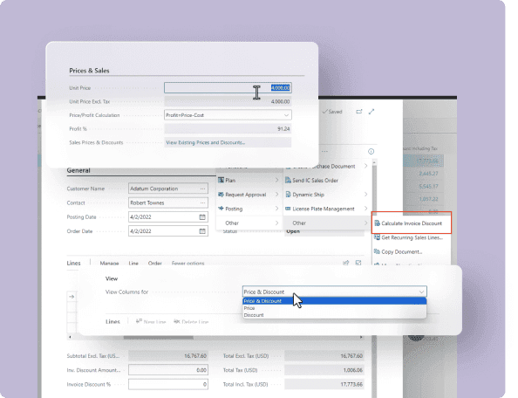Image resolution: width=518 pixels, height=398 pixels.
Task: Click the Invoice Discount % input field
Action: point(168,384)
